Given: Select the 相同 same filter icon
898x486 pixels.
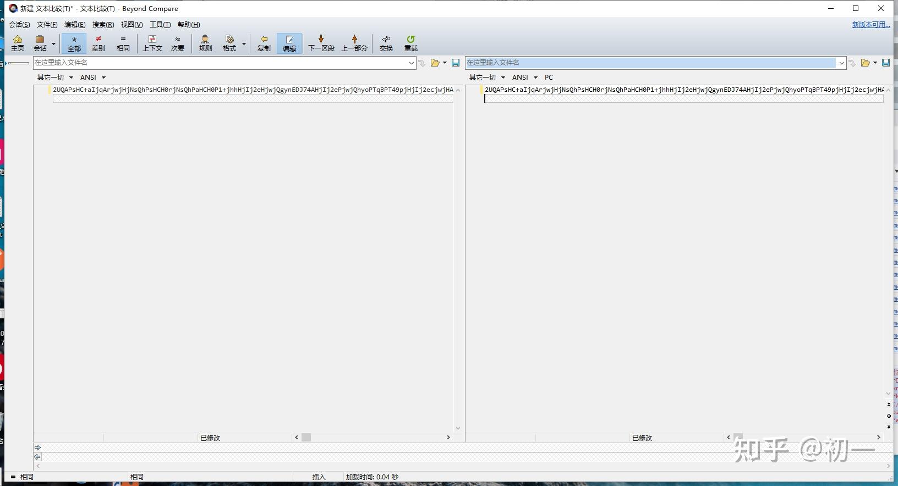Looking at the screenshot, I should (123, 43).
